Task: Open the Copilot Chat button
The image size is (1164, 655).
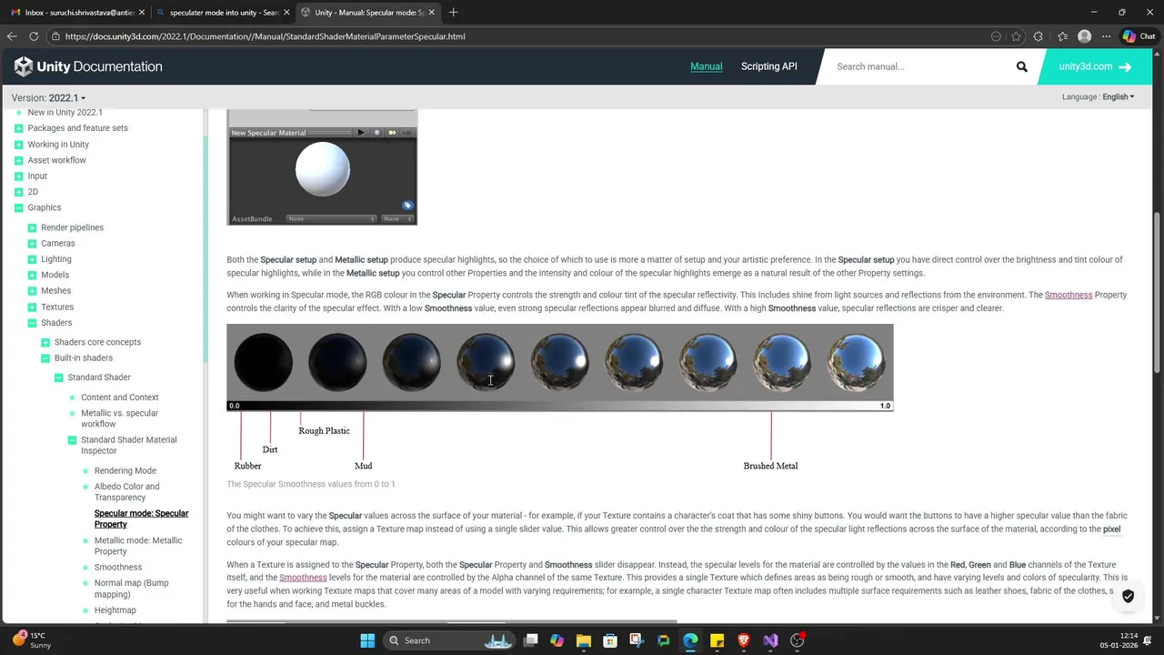Action: point(1139,36)
